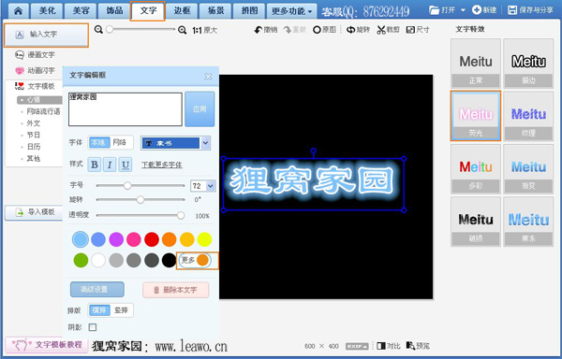The width and height of the screenshot is (562, 359).
Task: Click the 旋转 rotate tool
Action: tap(358, 30)
